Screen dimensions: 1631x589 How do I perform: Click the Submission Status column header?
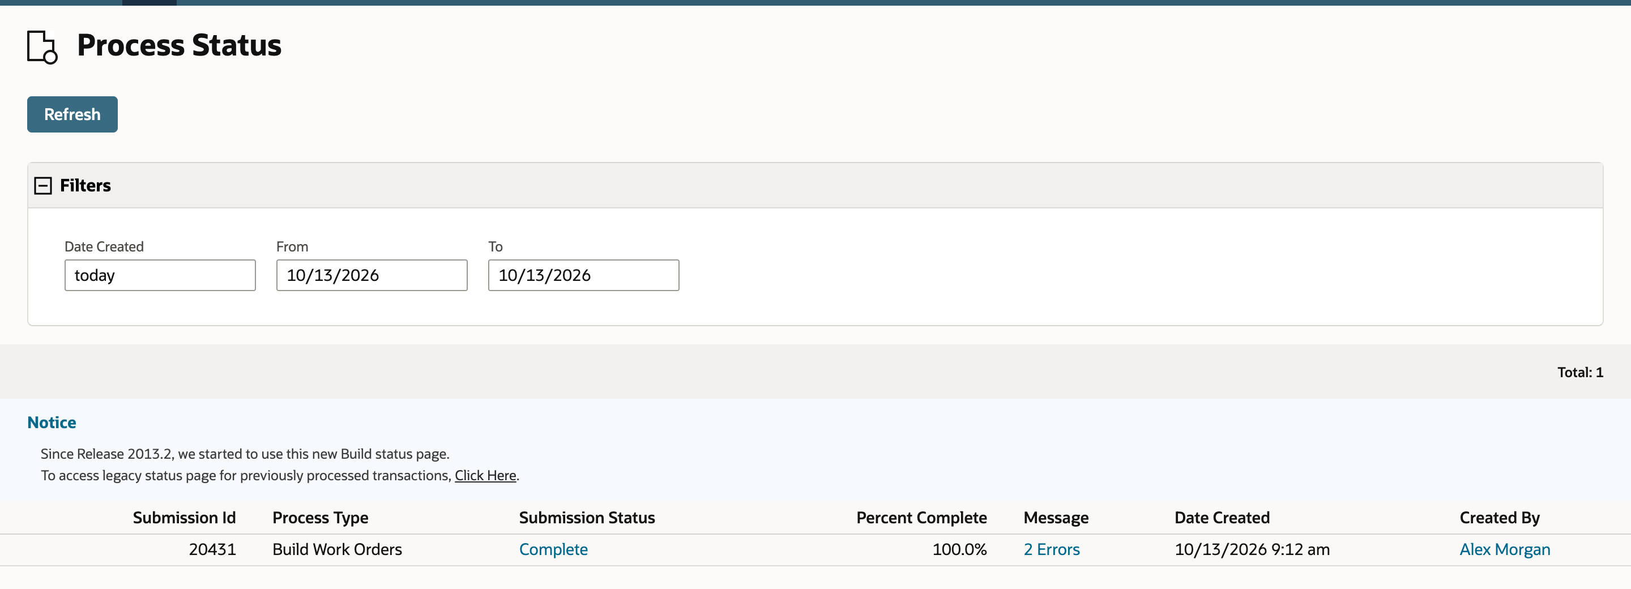[x=587, y=518]
